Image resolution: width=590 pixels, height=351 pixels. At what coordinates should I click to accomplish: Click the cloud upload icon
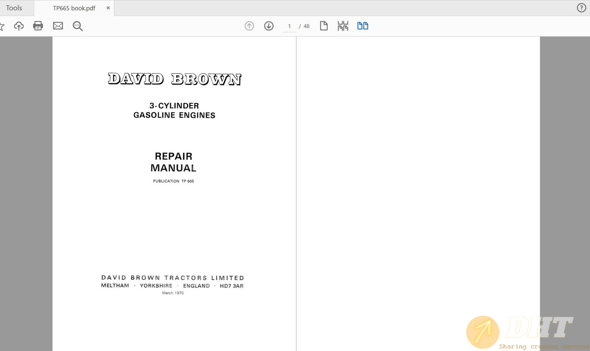19,26
